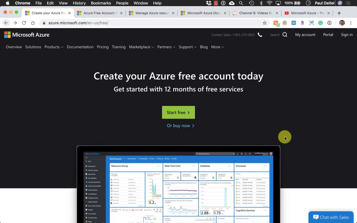Open the Portal link
Image resolution: width=357 pixels, height=223 pixels.
[328, 35]
